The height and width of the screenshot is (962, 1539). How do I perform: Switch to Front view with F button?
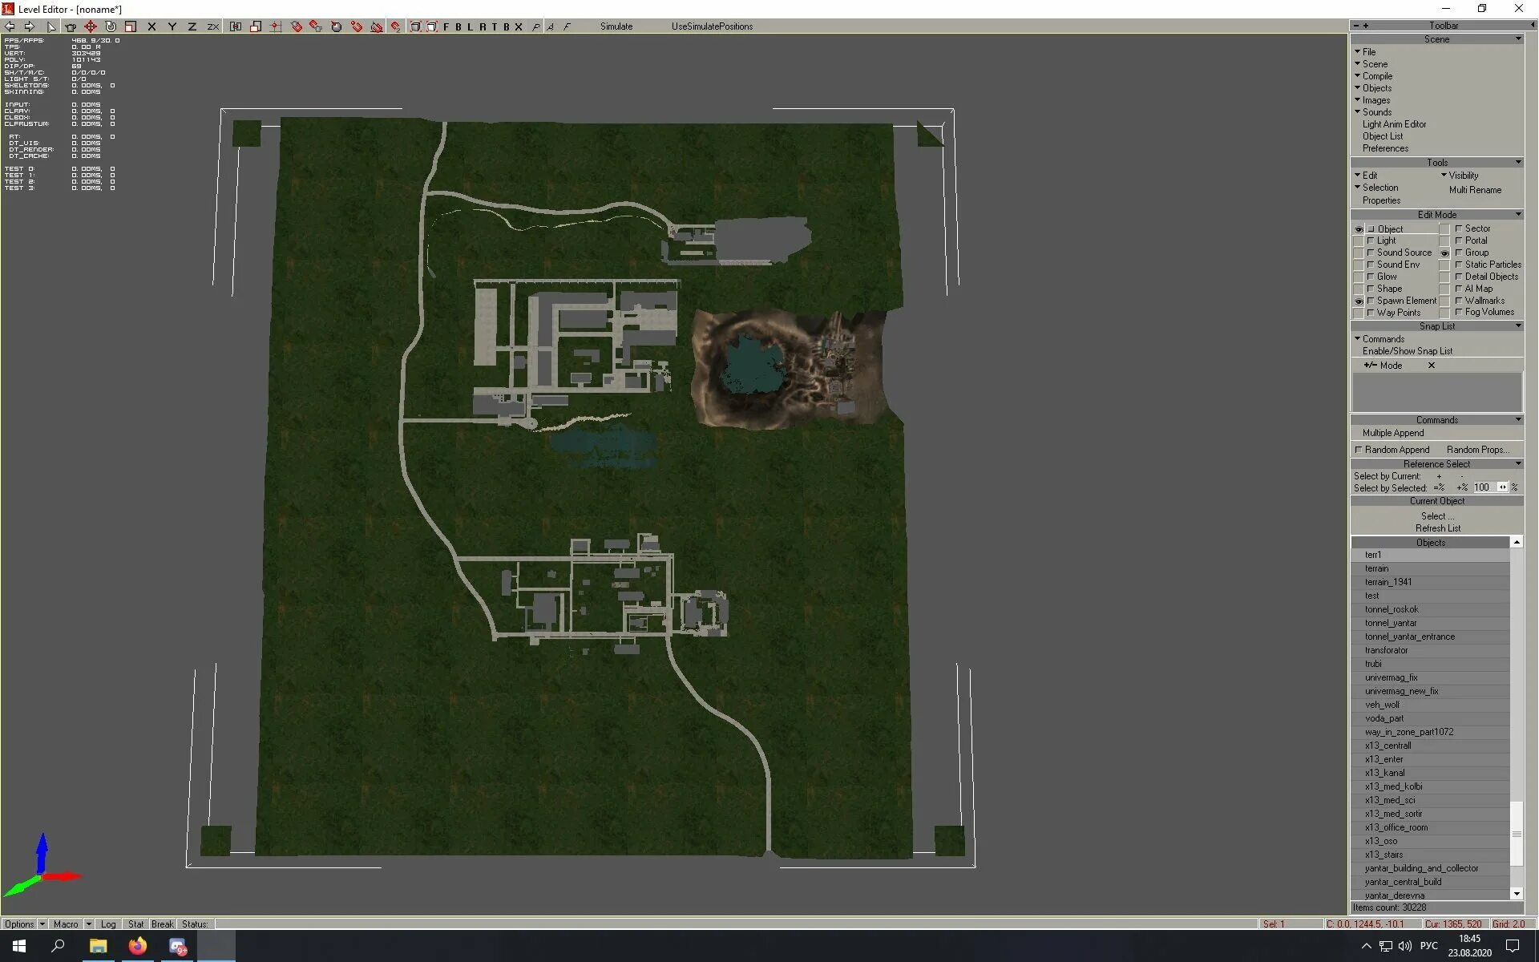click(446, 26)
